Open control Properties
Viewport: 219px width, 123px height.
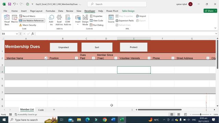coord(96,16)
